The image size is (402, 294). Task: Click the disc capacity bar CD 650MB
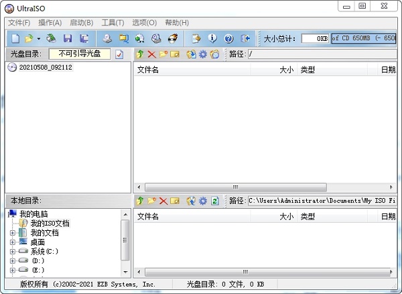tap(364, 38)
